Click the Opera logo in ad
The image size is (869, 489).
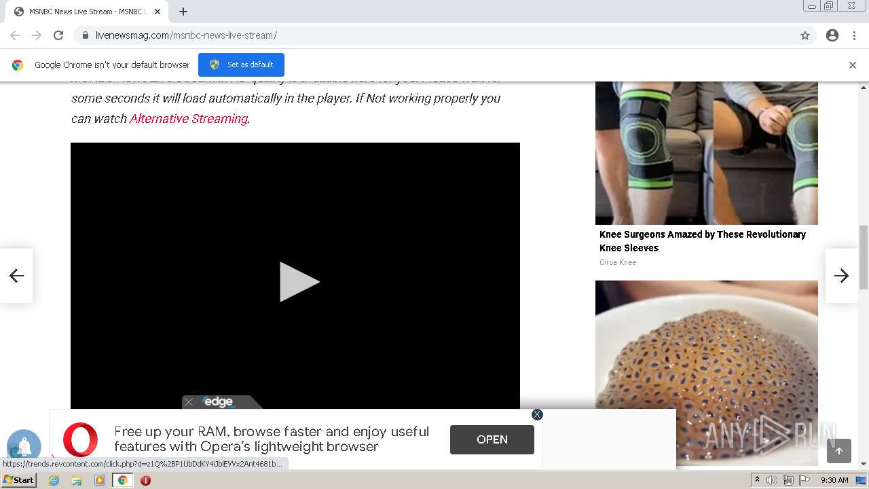(x=80, y=439)
